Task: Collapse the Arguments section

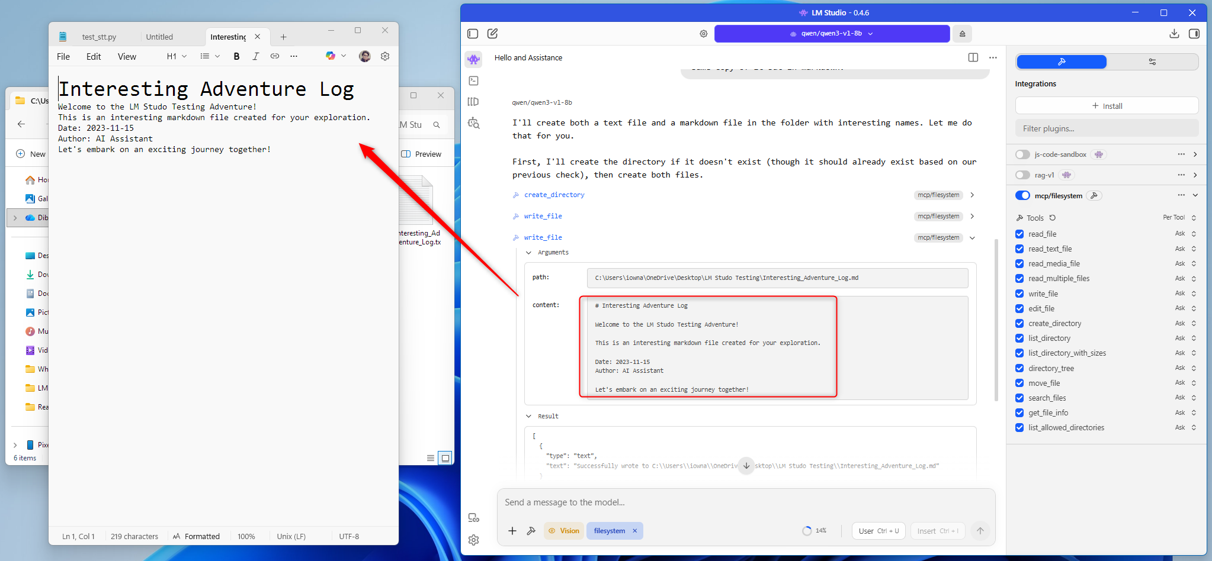Action: click(x=529, y=253)
